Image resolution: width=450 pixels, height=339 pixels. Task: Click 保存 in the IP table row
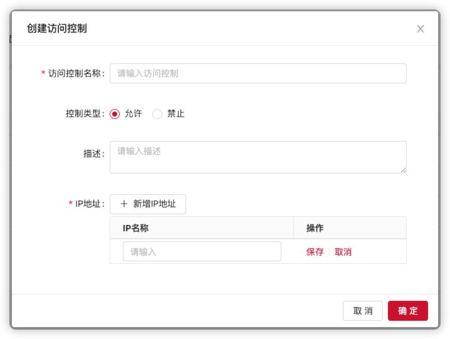[315, 252]
